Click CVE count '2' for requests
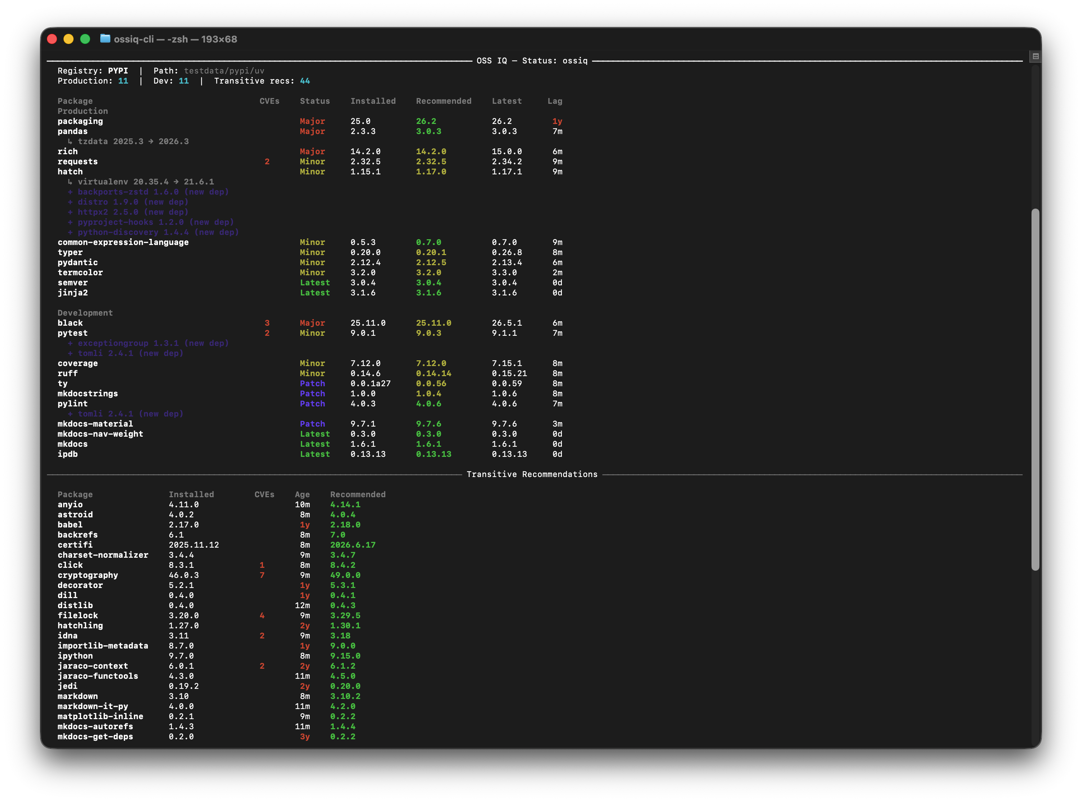 pyautogui.click(x=267, y=162)
